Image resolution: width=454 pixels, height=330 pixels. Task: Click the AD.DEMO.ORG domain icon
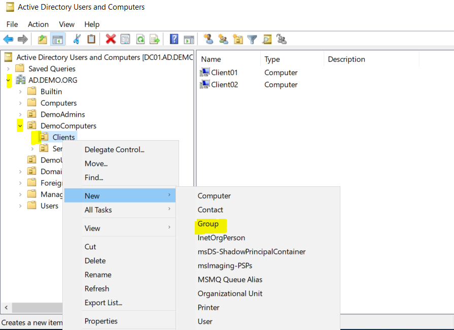pos(21,80)
